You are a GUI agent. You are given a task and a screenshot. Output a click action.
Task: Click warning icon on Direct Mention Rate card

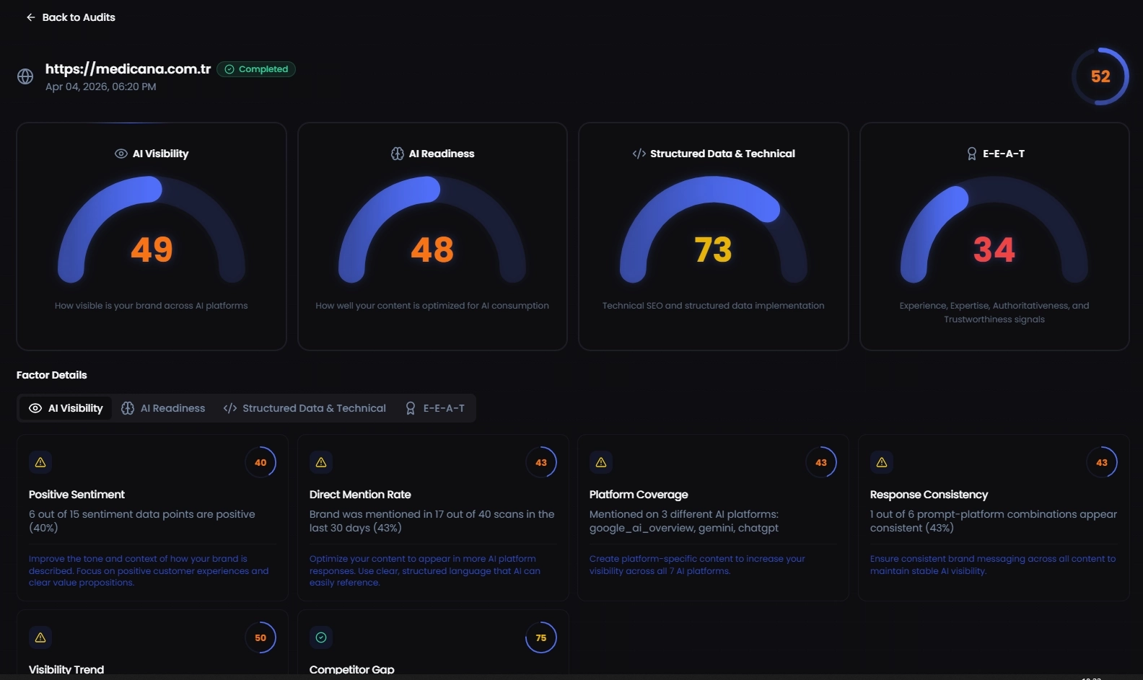(321, 462)
